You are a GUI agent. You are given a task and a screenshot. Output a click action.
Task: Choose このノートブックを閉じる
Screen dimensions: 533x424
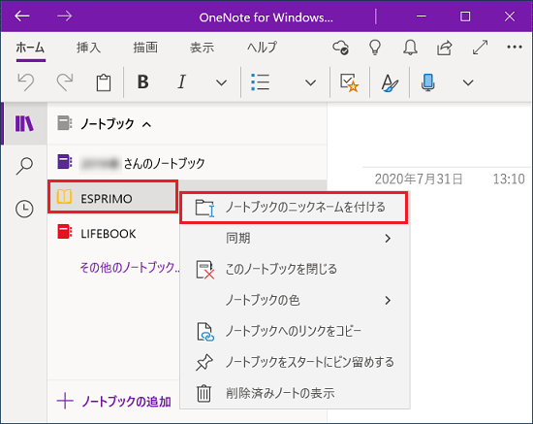point(295,269)
